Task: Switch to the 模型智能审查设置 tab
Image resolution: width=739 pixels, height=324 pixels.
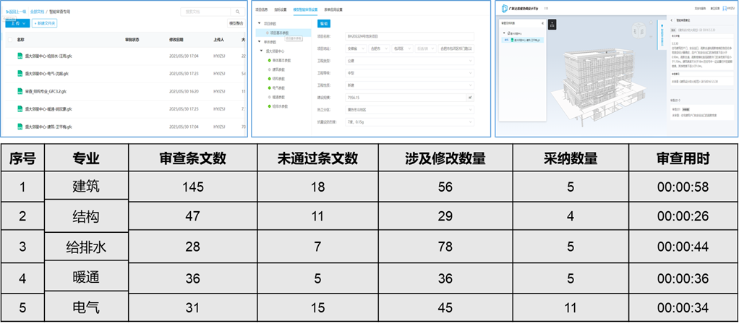Action: [304, 9]
